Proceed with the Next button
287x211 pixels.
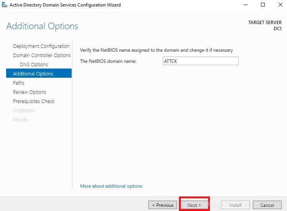(194, 205)
